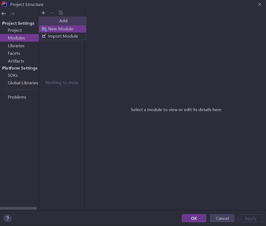The width and height of the screenshot is (266, 226).
Task: Click the 'Select a module to view' message
Action: (176, 110)
